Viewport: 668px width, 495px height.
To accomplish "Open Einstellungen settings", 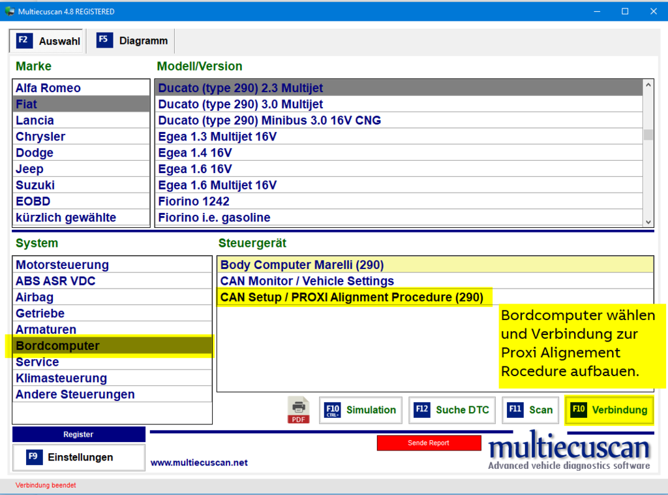I will pos(79,458).
